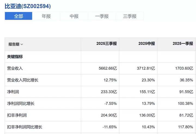196x134 pixels.
Task: Click the 比亚迪(SZ002594) stock title
Action: (x=28, y=6)
